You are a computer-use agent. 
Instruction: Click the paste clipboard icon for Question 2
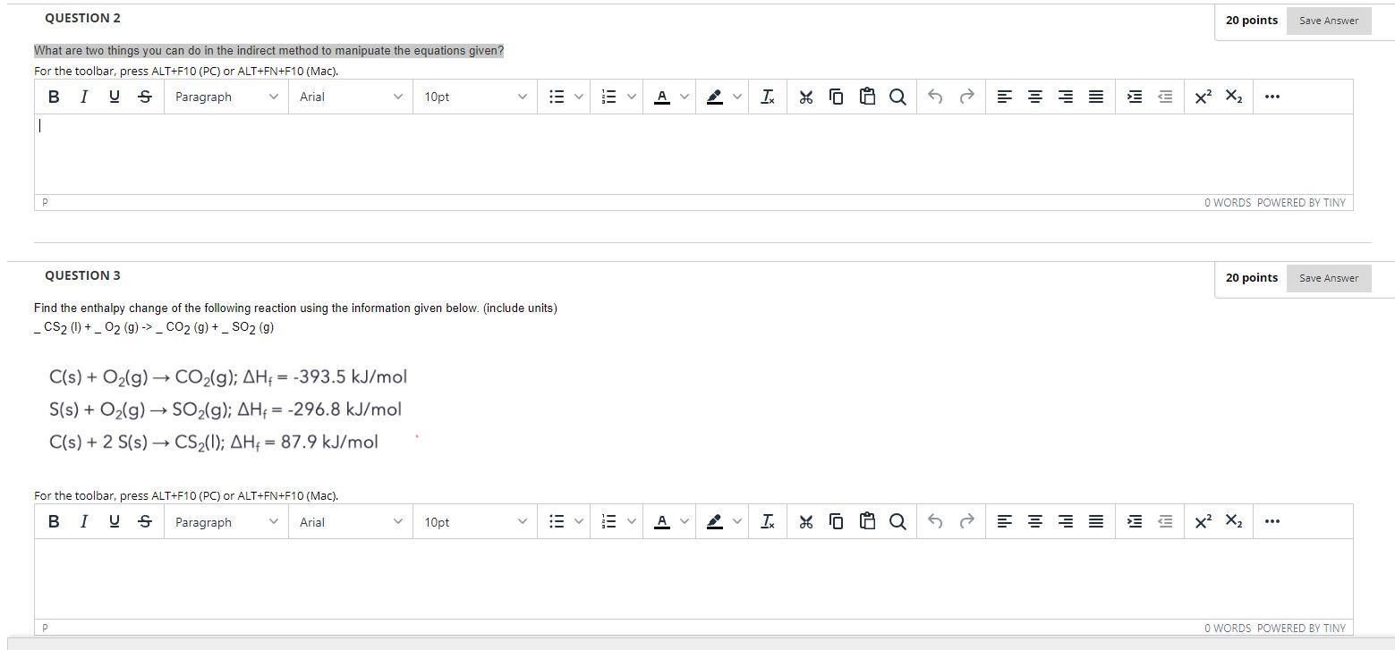point(867,97)
